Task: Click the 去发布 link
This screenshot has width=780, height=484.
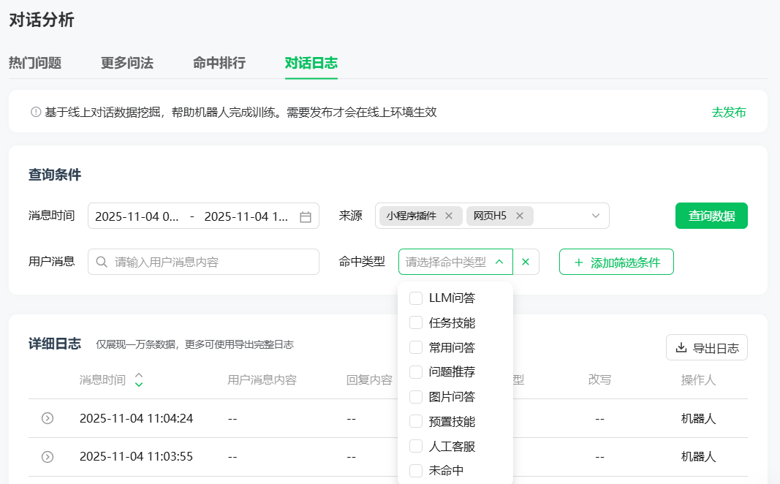Action: click(x=729, y=112)
